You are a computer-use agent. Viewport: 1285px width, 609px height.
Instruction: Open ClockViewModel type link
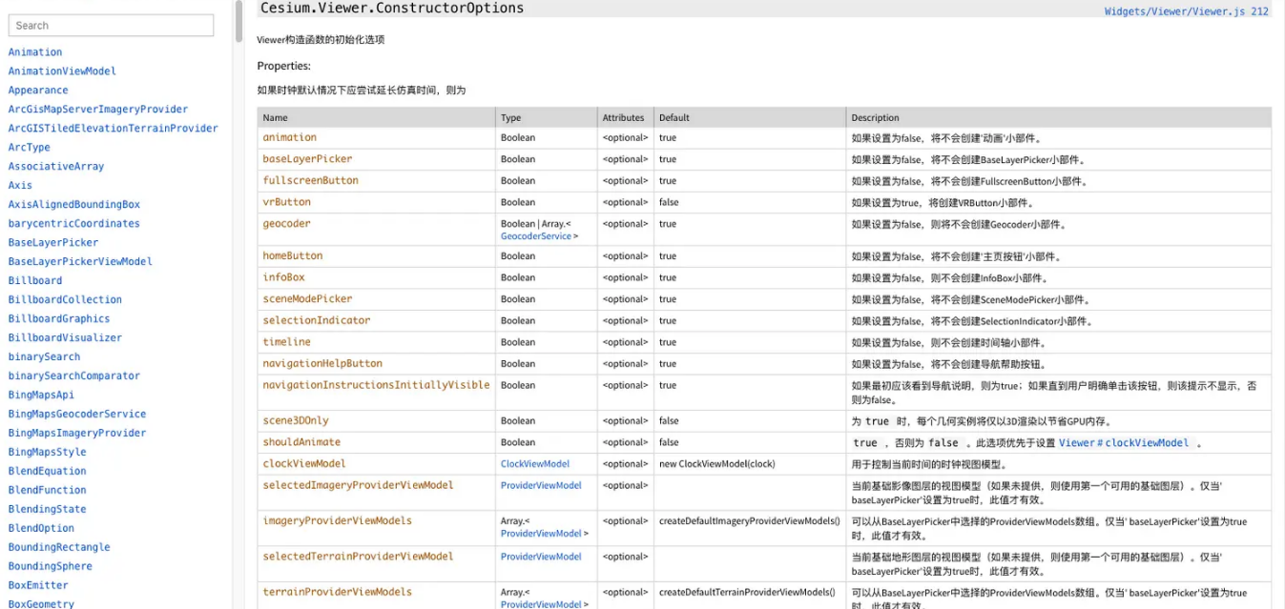pyautogui.click(x=535, y=464)
